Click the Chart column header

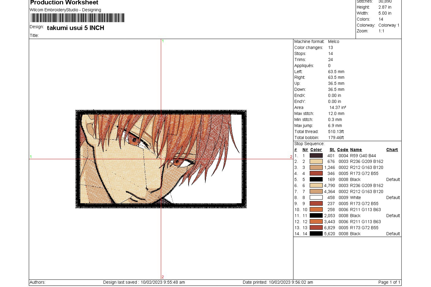click(x=392, y=150)
